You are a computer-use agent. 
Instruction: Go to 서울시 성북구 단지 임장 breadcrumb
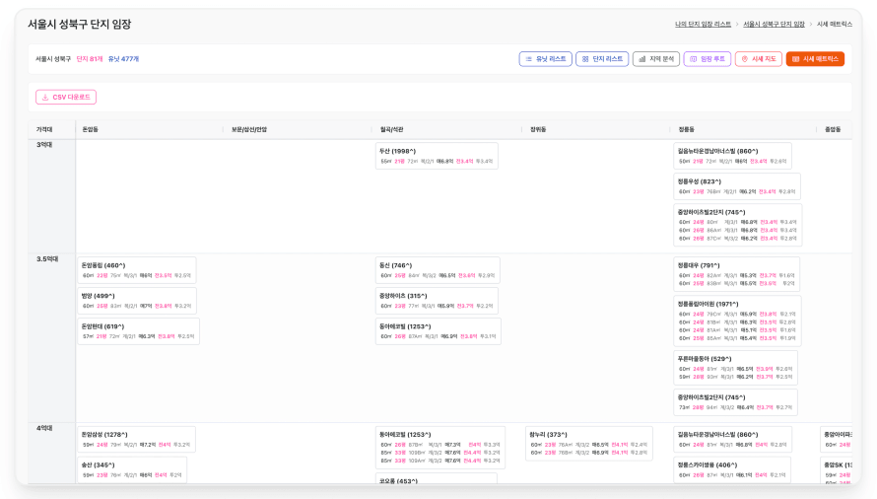point(774,24)
